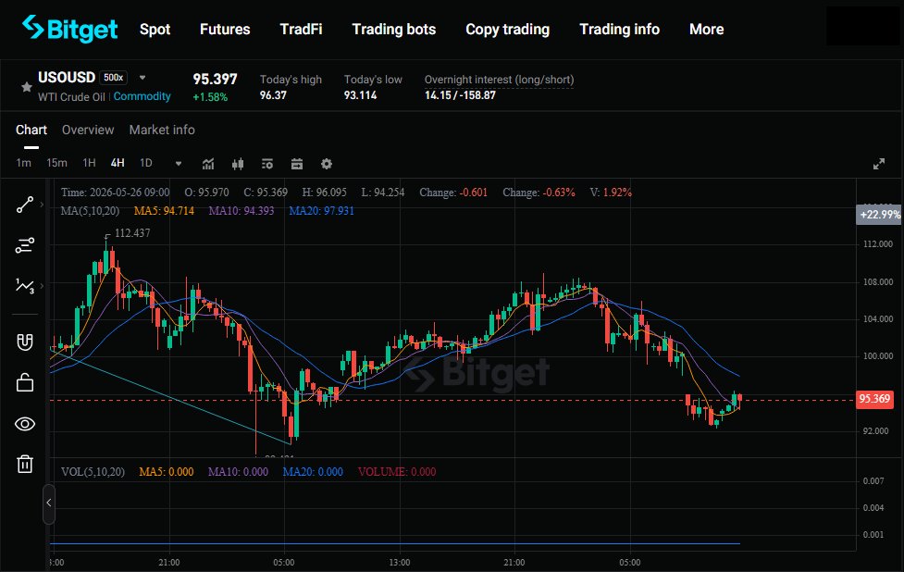Open the Futures menu
904x572 pixels.
[225, 30]
